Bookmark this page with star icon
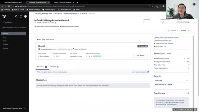 pos(153,6)
